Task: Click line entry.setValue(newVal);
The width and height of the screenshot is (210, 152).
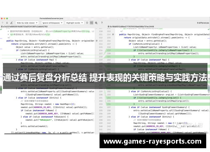Action: (x=34, y=126)
